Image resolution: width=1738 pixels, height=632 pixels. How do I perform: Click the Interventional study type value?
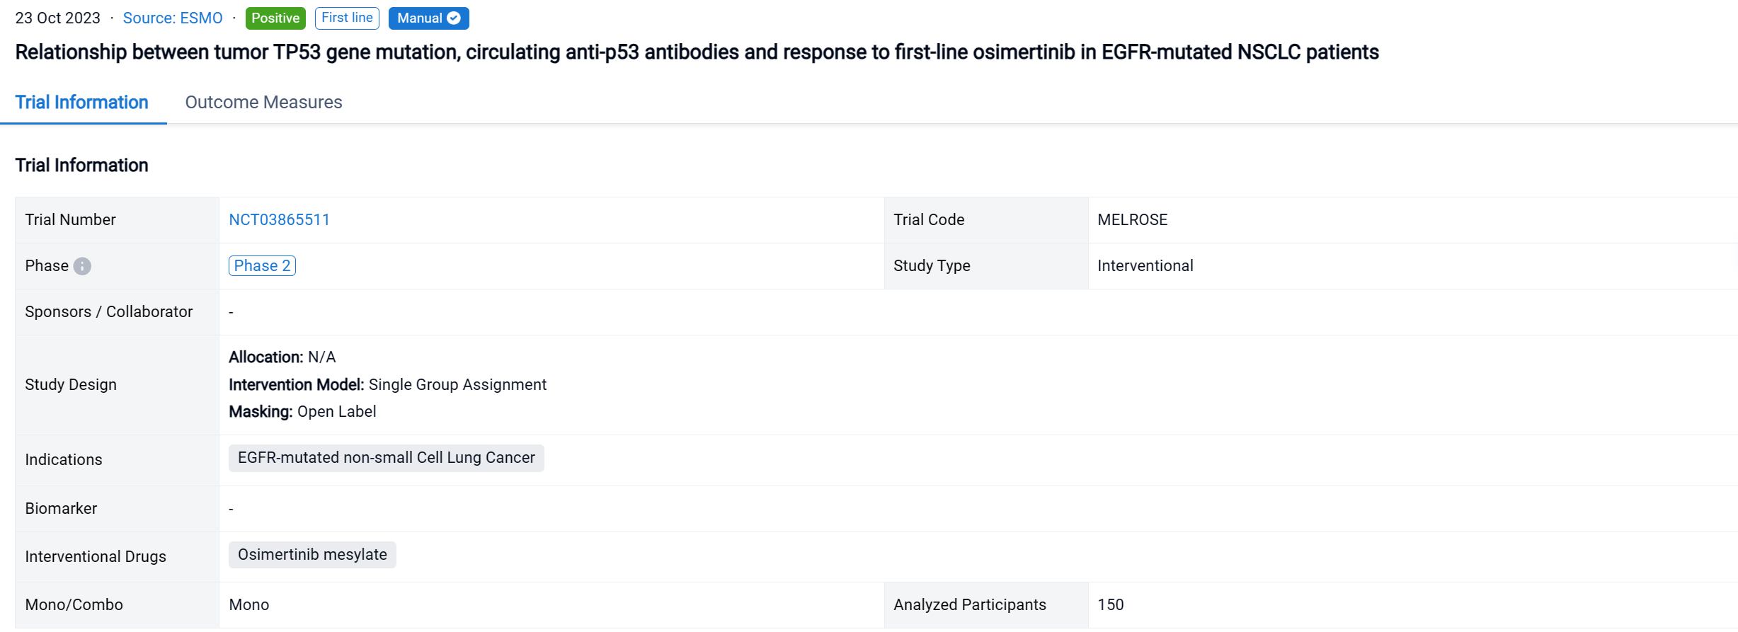point(1145,266)
